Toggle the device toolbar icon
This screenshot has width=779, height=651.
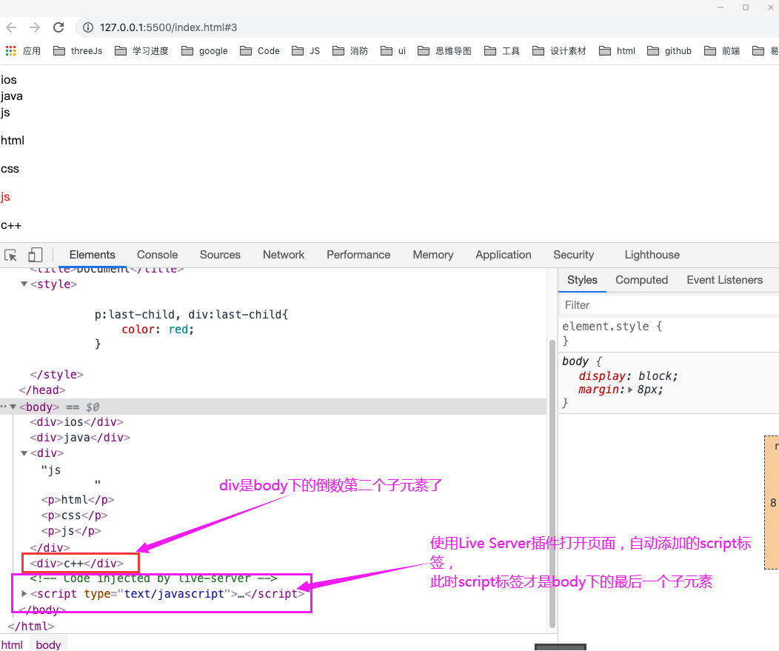click(x=35, y=255)
